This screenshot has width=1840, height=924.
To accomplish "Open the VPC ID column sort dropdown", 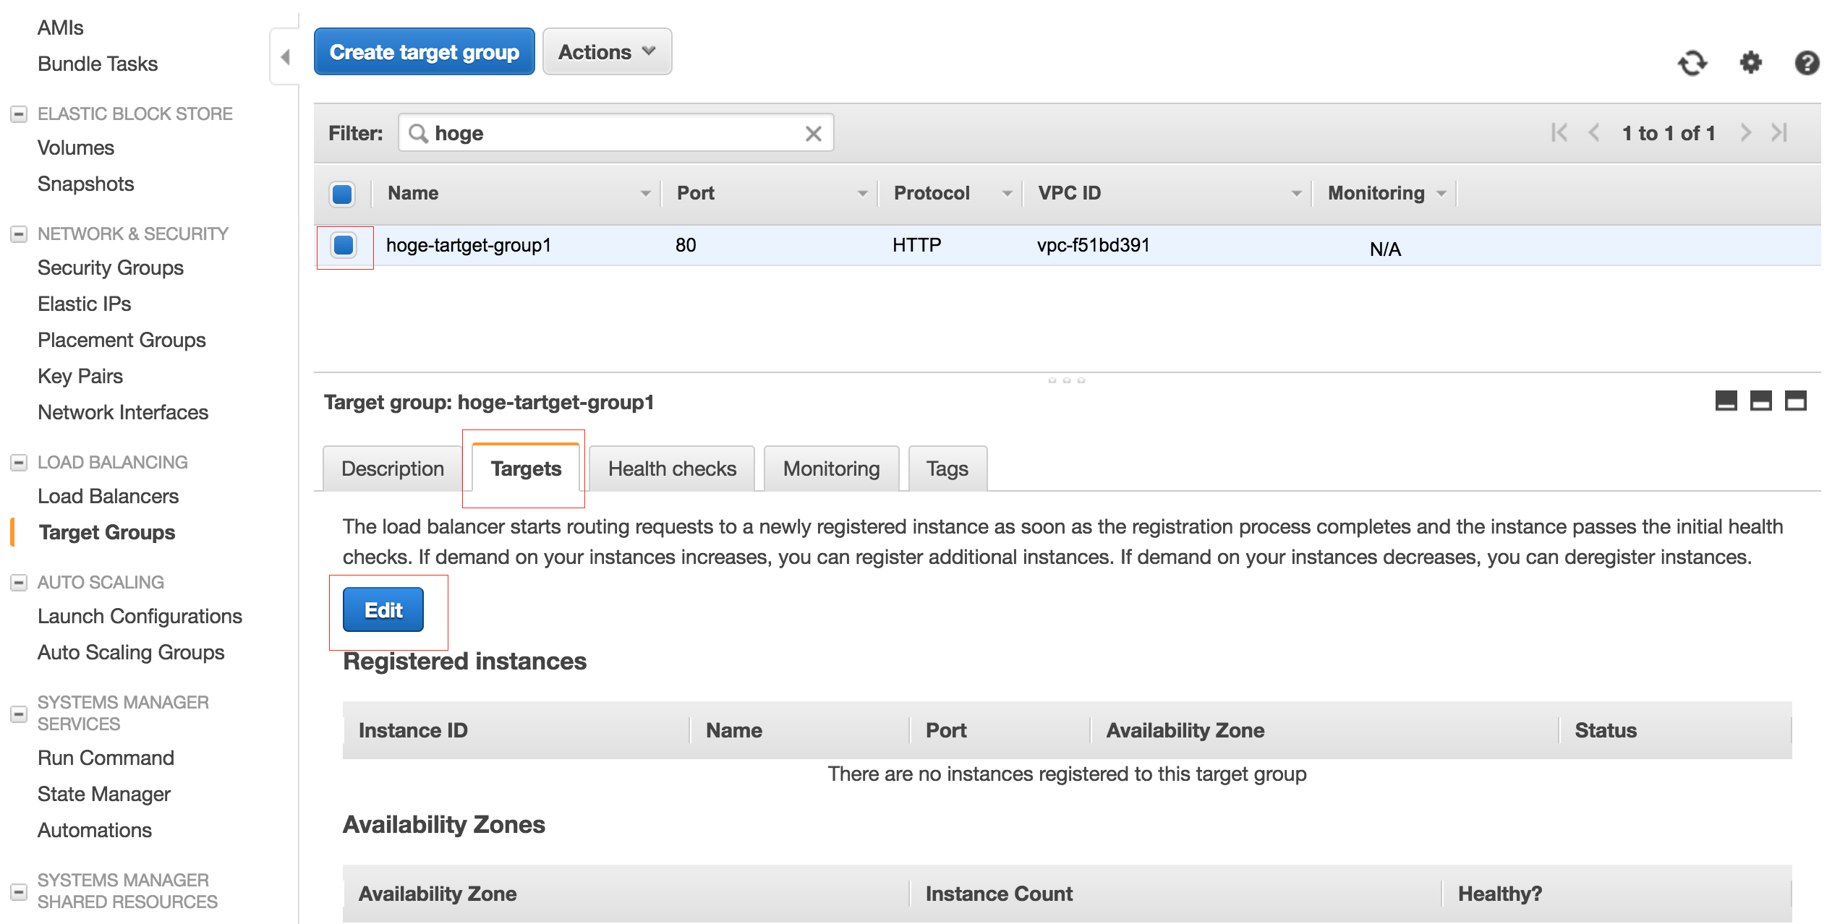I will [1296, 194].
